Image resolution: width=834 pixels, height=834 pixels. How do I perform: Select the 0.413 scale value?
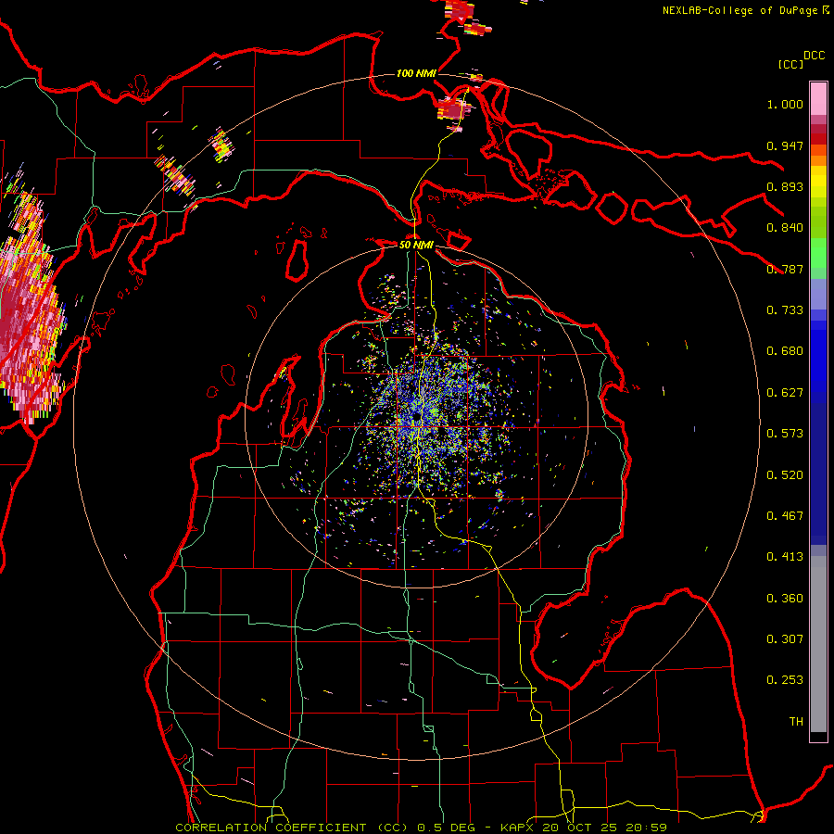[x=785, y=557]
